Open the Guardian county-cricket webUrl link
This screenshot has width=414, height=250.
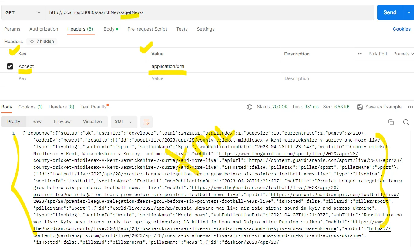[288, 154]
